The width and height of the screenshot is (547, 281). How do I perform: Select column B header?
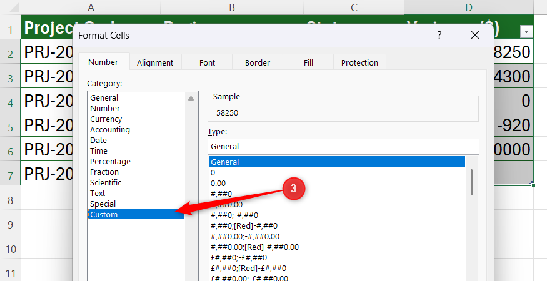(232, 7)
